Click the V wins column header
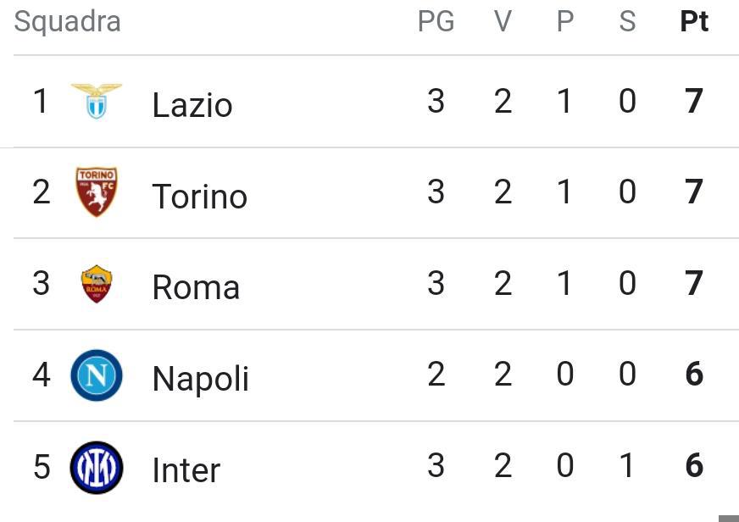This screenshot has height=522, width=739. (x=503, y=22)
